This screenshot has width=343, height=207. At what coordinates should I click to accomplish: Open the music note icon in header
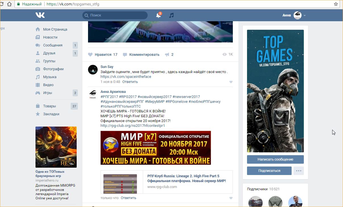[171, 15]
